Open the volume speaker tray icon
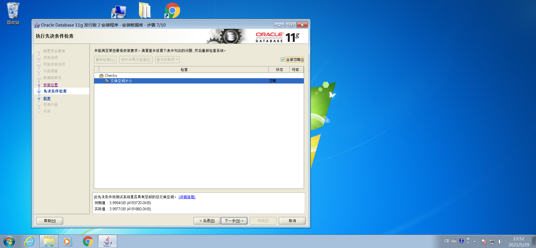Image resolution: width=536 pixels, height=248 pixels. 500,242
